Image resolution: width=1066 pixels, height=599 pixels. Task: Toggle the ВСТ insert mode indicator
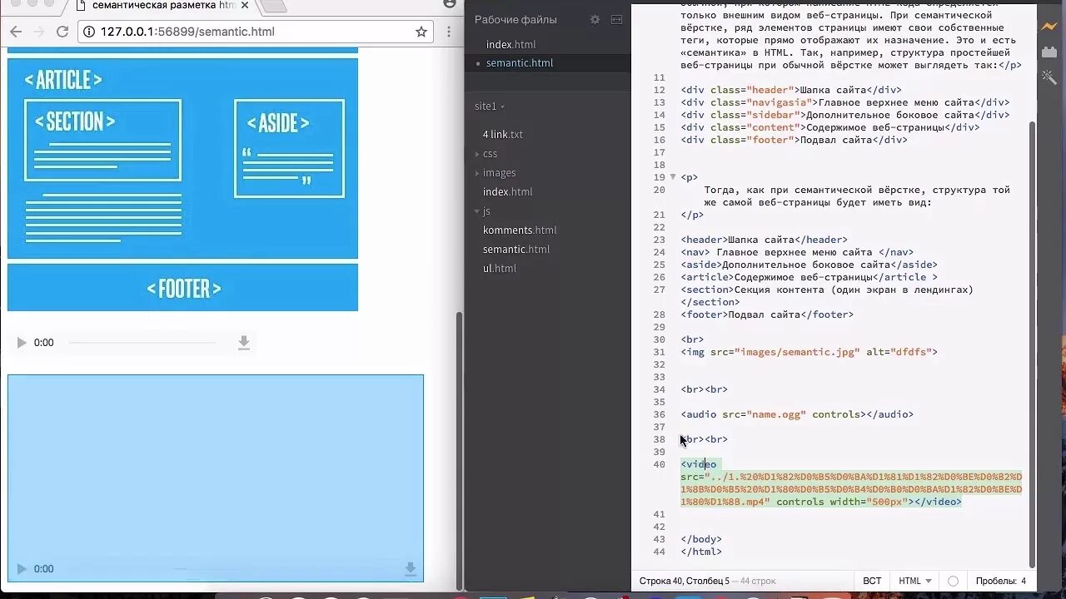tap(872, 581)
